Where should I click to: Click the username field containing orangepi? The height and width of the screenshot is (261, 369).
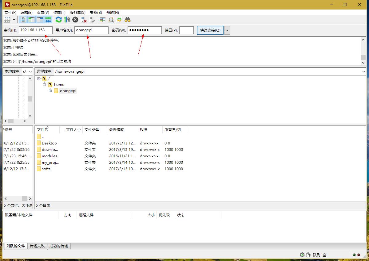[91, 30]
